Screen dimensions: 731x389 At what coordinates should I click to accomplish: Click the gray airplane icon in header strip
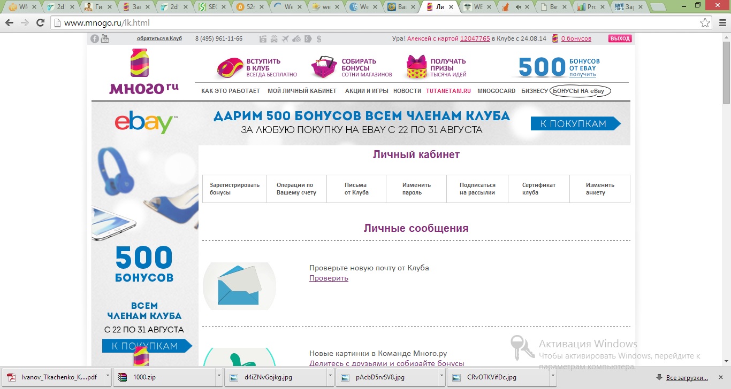click(285, 38)
